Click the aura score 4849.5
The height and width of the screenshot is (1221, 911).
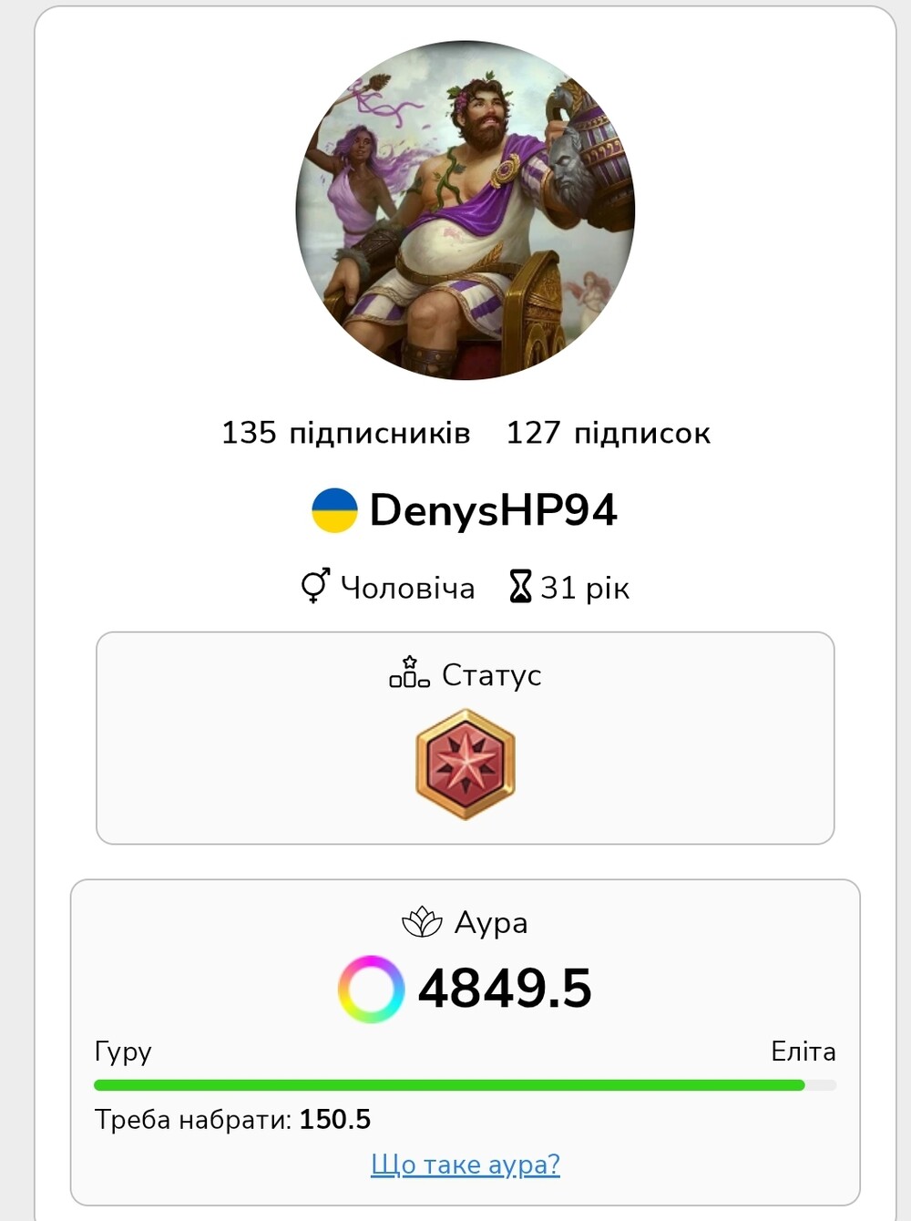[505, 989]
